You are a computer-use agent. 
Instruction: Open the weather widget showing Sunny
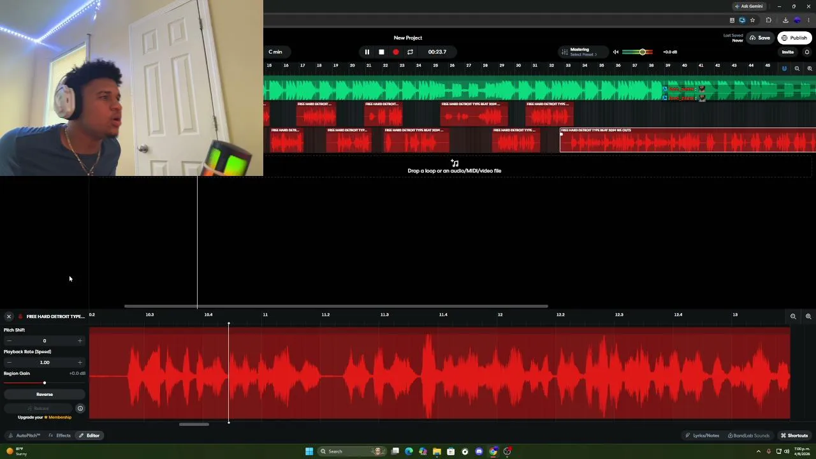pyautogui.click(x=17, y=451)
